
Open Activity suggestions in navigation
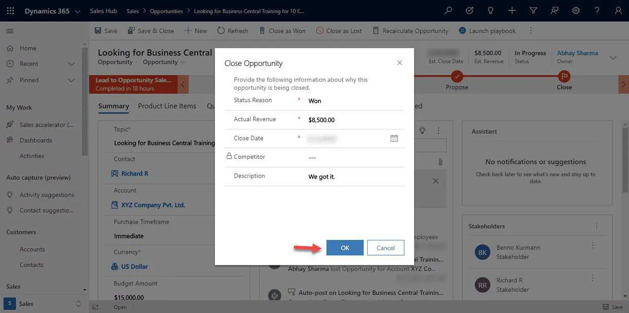(x=41, y=195)
